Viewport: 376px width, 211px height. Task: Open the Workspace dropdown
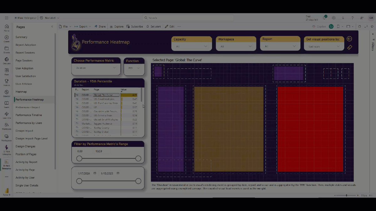[236, 46]
